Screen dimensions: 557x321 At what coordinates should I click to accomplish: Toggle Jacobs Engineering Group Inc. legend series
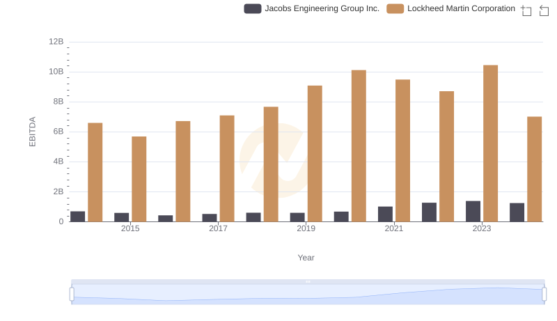point(311,8)
